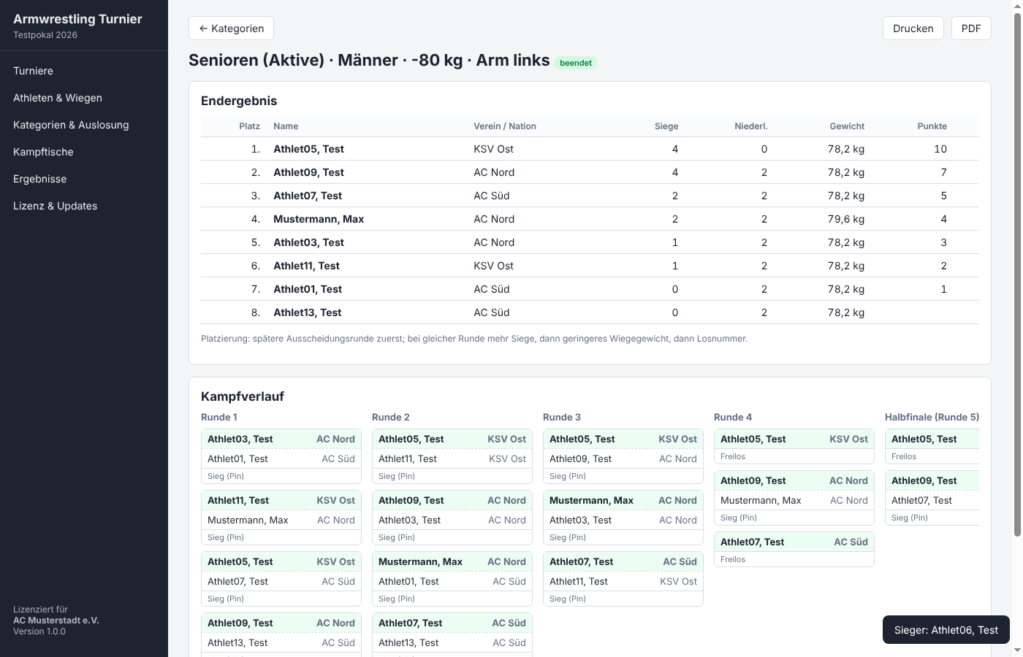The width and height of the screenshot is (1023, 657).
Task: Click Athlet07, Test Freilos card in Runde 4
Action: click(794, 549)
